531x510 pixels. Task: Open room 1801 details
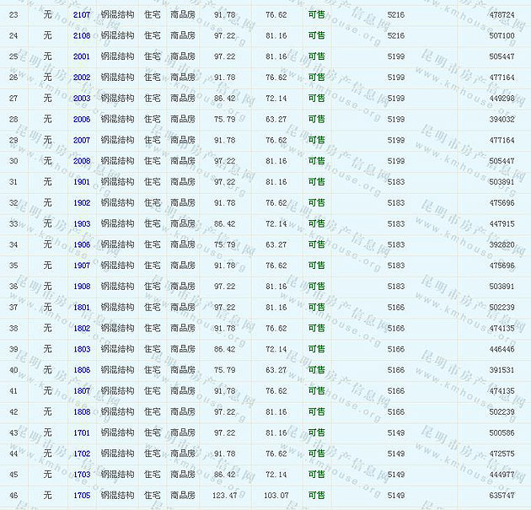82,308
